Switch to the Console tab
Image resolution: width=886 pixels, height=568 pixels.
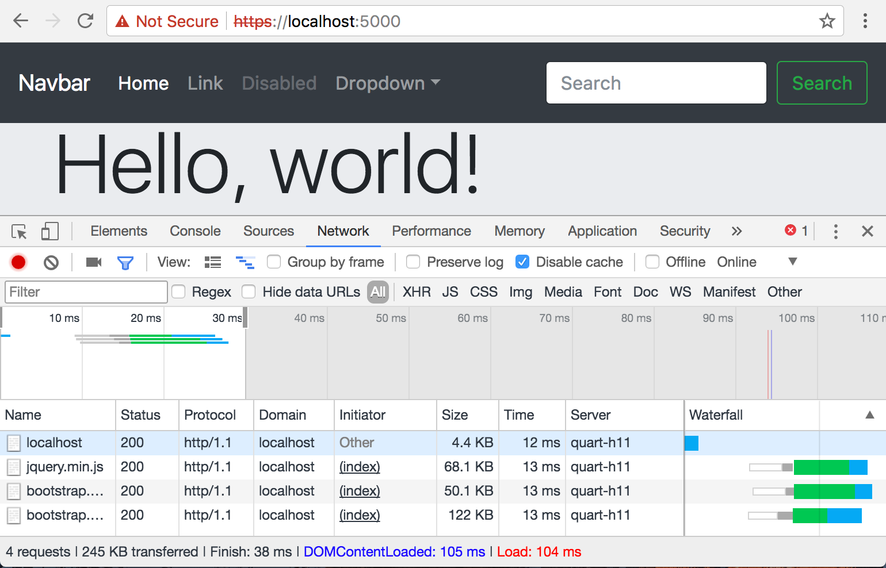(194, 231)
